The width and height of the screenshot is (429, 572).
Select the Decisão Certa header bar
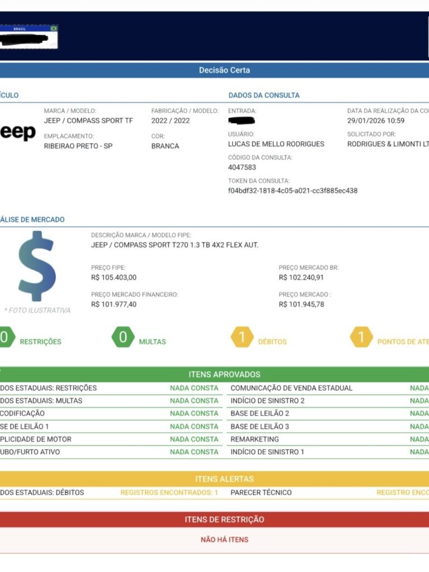pos(214,70)
